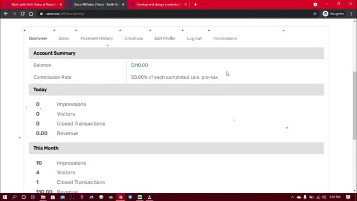Open a new tab with the plus button
The height and width of the screenshot is (201, 357).
(195, 4)
